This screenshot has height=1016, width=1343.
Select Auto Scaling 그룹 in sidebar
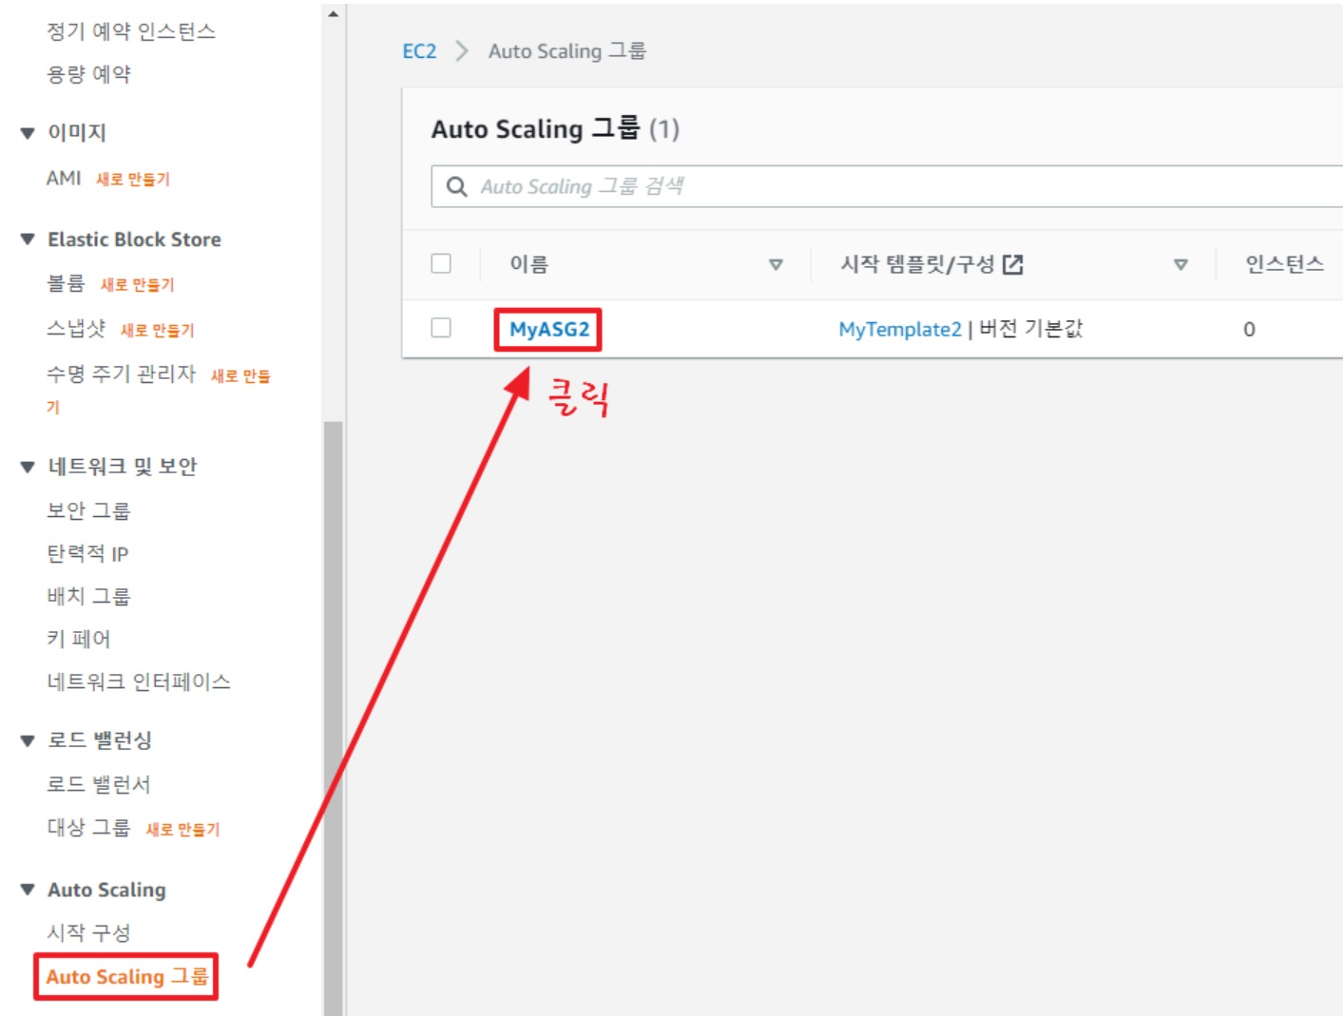(x=127, y=977)
